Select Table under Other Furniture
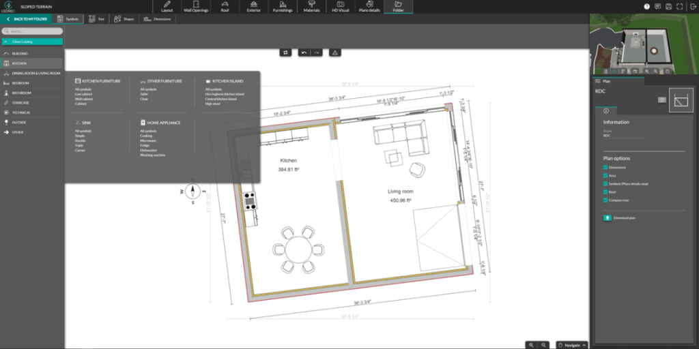The height and width of the screenshot is (349, 699). click(x=143, y=94)
